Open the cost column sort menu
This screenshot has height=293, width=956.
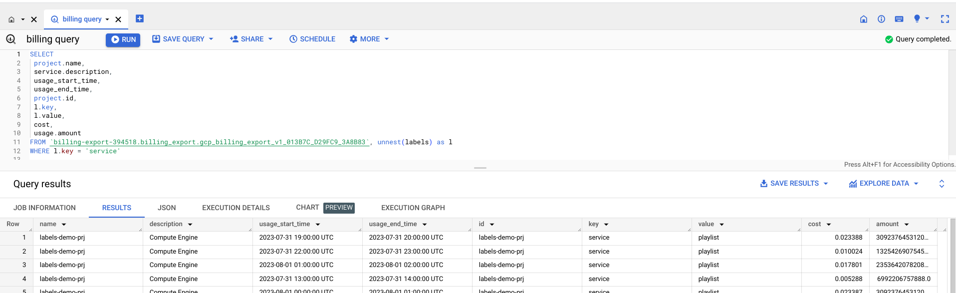pyautogui.click(x=829, y=225)
